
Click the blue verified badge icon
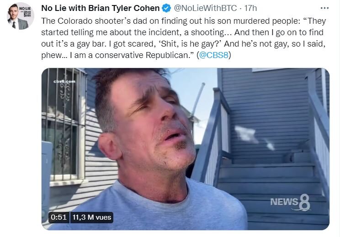coord(166,8)
